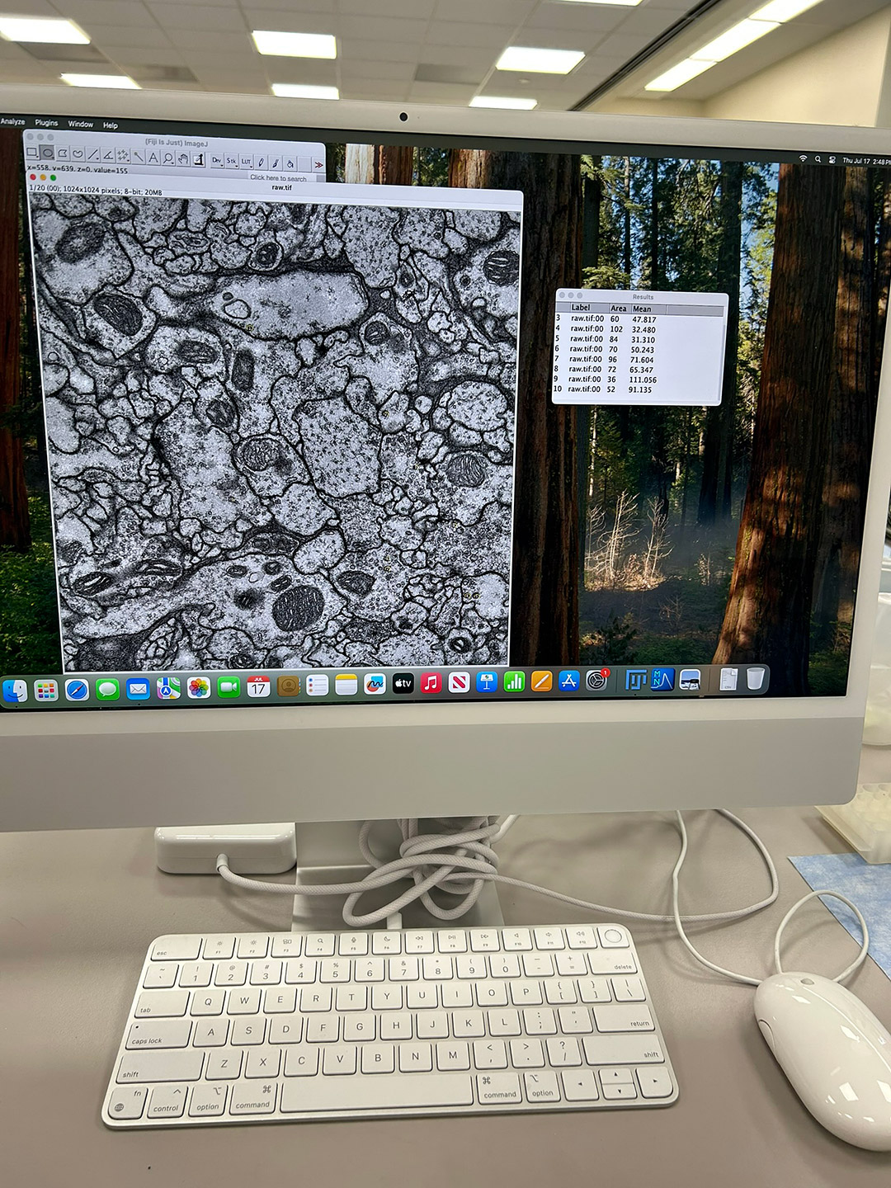
Task: Pick the Freehand selection tool
Action: [78, 154]
